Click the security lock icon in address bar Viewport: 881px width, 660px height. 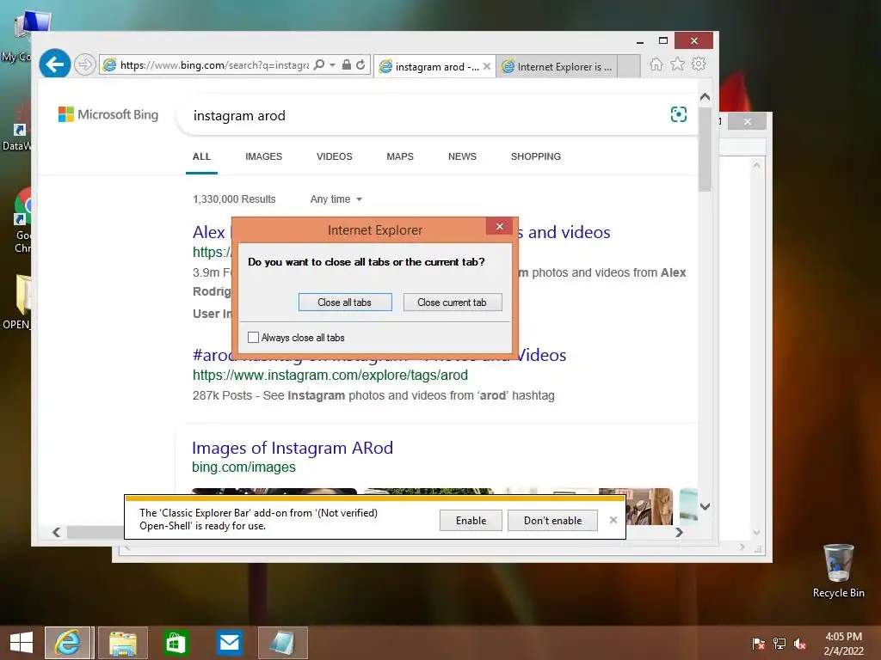[x=347, y=65]
